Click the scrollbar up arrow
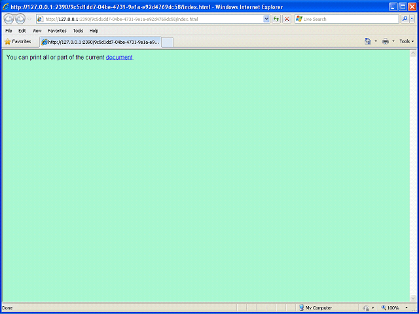Screen dimensions: 419x314 (x=413, y=53)
